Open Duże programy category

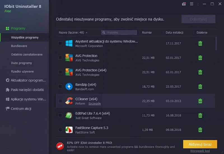click(x=22, y=63)
